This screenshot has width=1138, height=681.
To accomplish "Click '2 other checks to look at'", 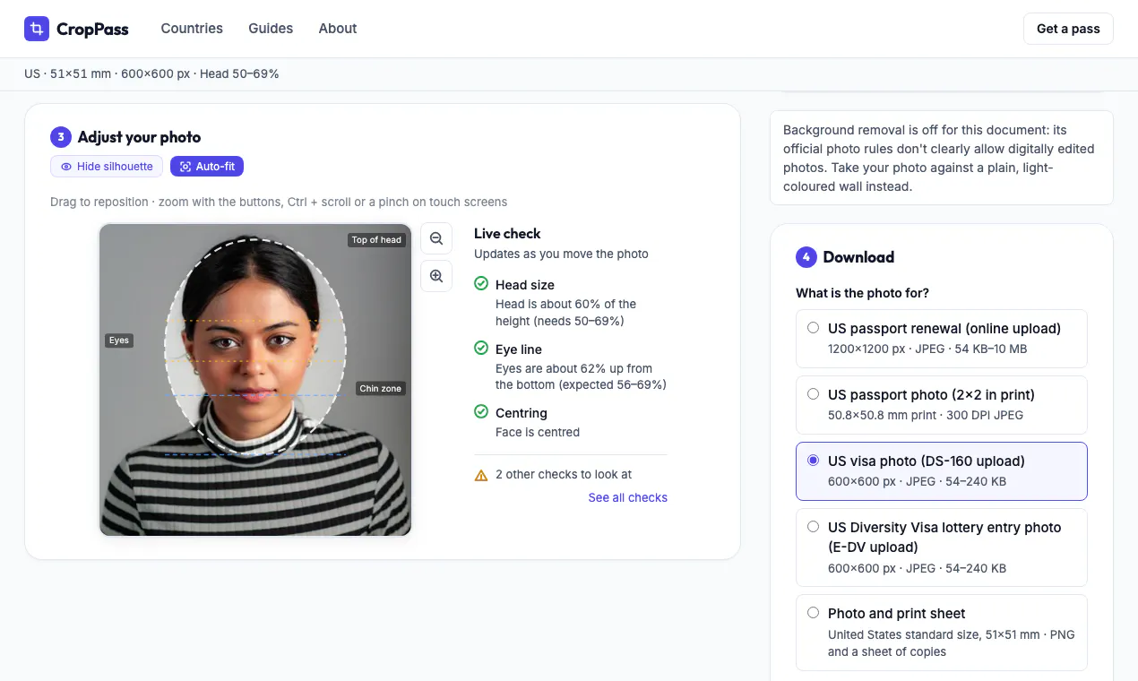I will coord(564,475).
